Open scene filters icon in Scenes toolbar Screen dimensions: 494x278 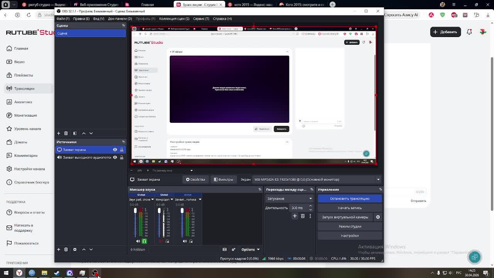point(75,133)
